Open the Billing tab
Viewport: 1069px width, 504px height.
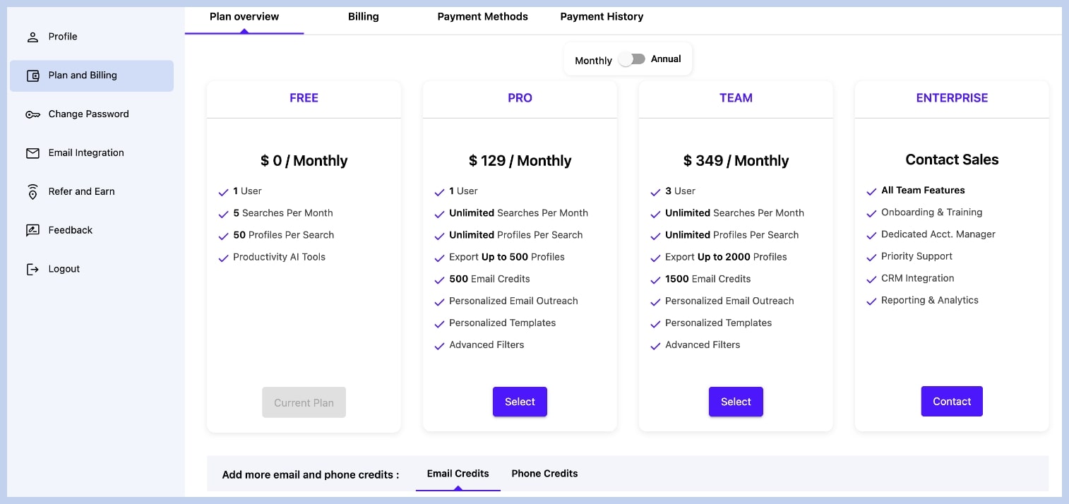point(363,17)
